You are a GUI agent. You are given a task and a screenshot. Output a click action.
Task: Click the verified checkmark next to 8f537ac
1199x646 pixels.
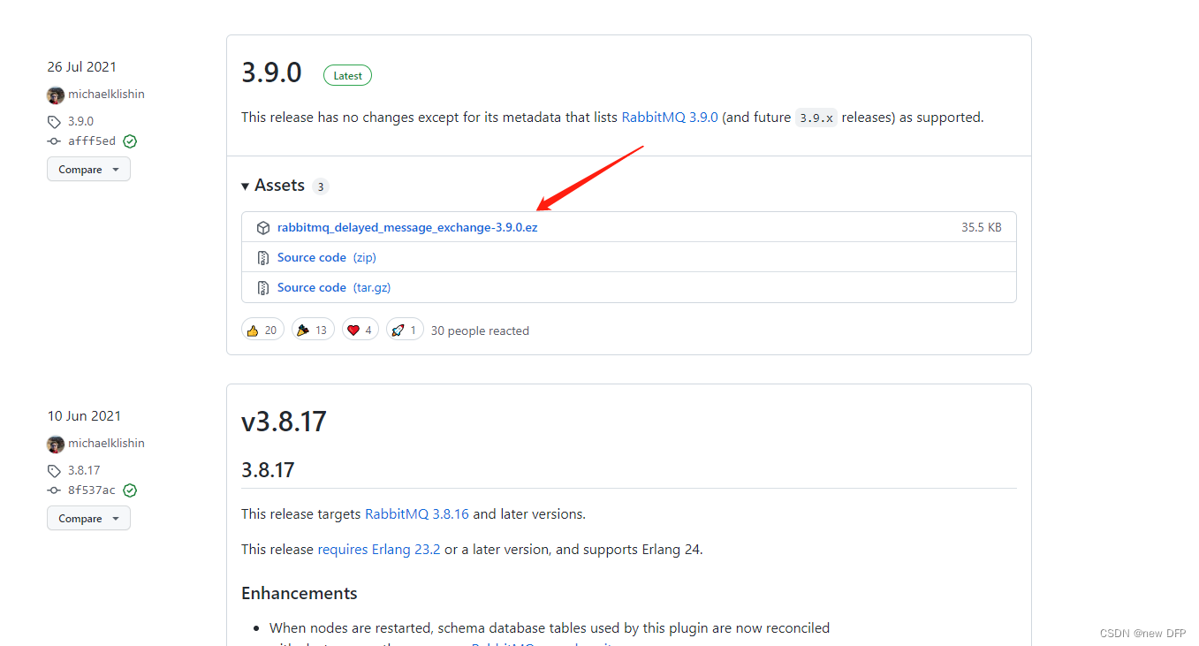130,490
